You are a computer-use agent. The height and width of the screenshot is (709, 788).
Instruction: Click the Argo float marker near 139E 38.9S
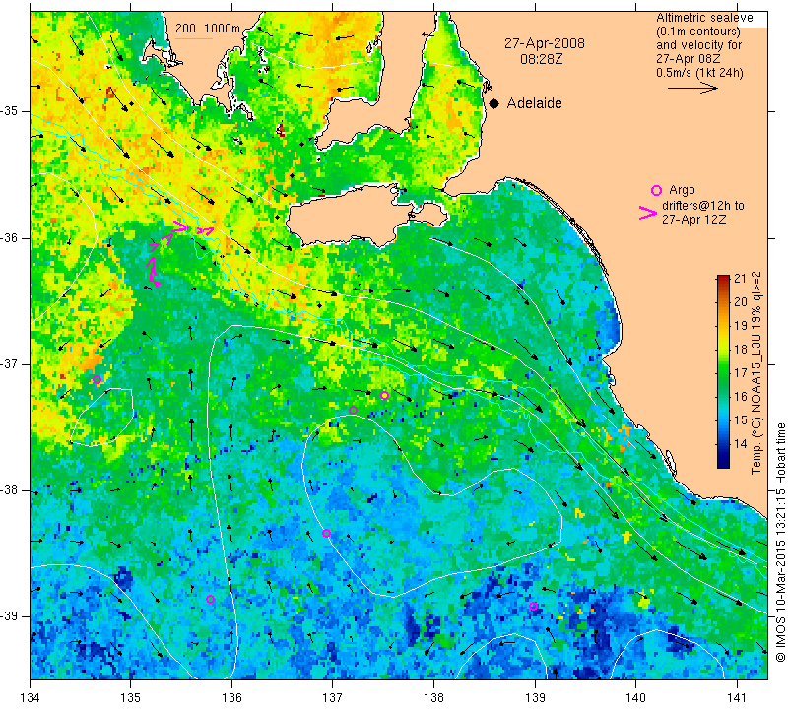[x=533, y=607]
